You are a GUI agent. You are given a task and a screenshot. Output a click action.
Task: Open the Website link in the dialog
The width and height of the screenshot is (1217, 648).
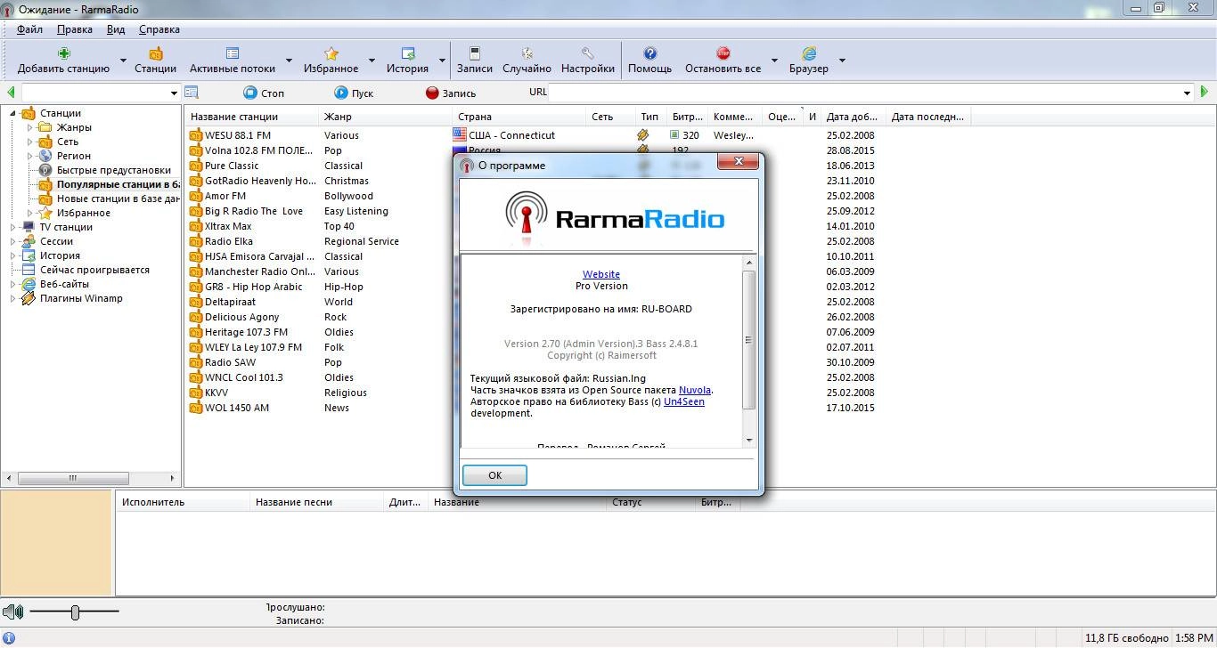pyautogui.click(x=601, y=274)
